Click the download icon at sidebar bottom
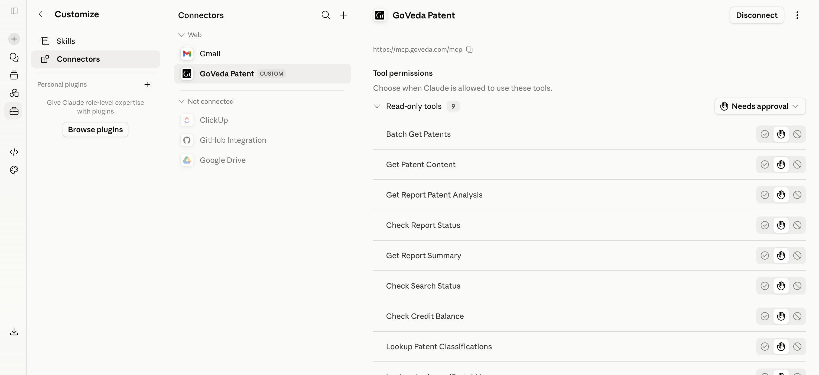 point(14,331)
